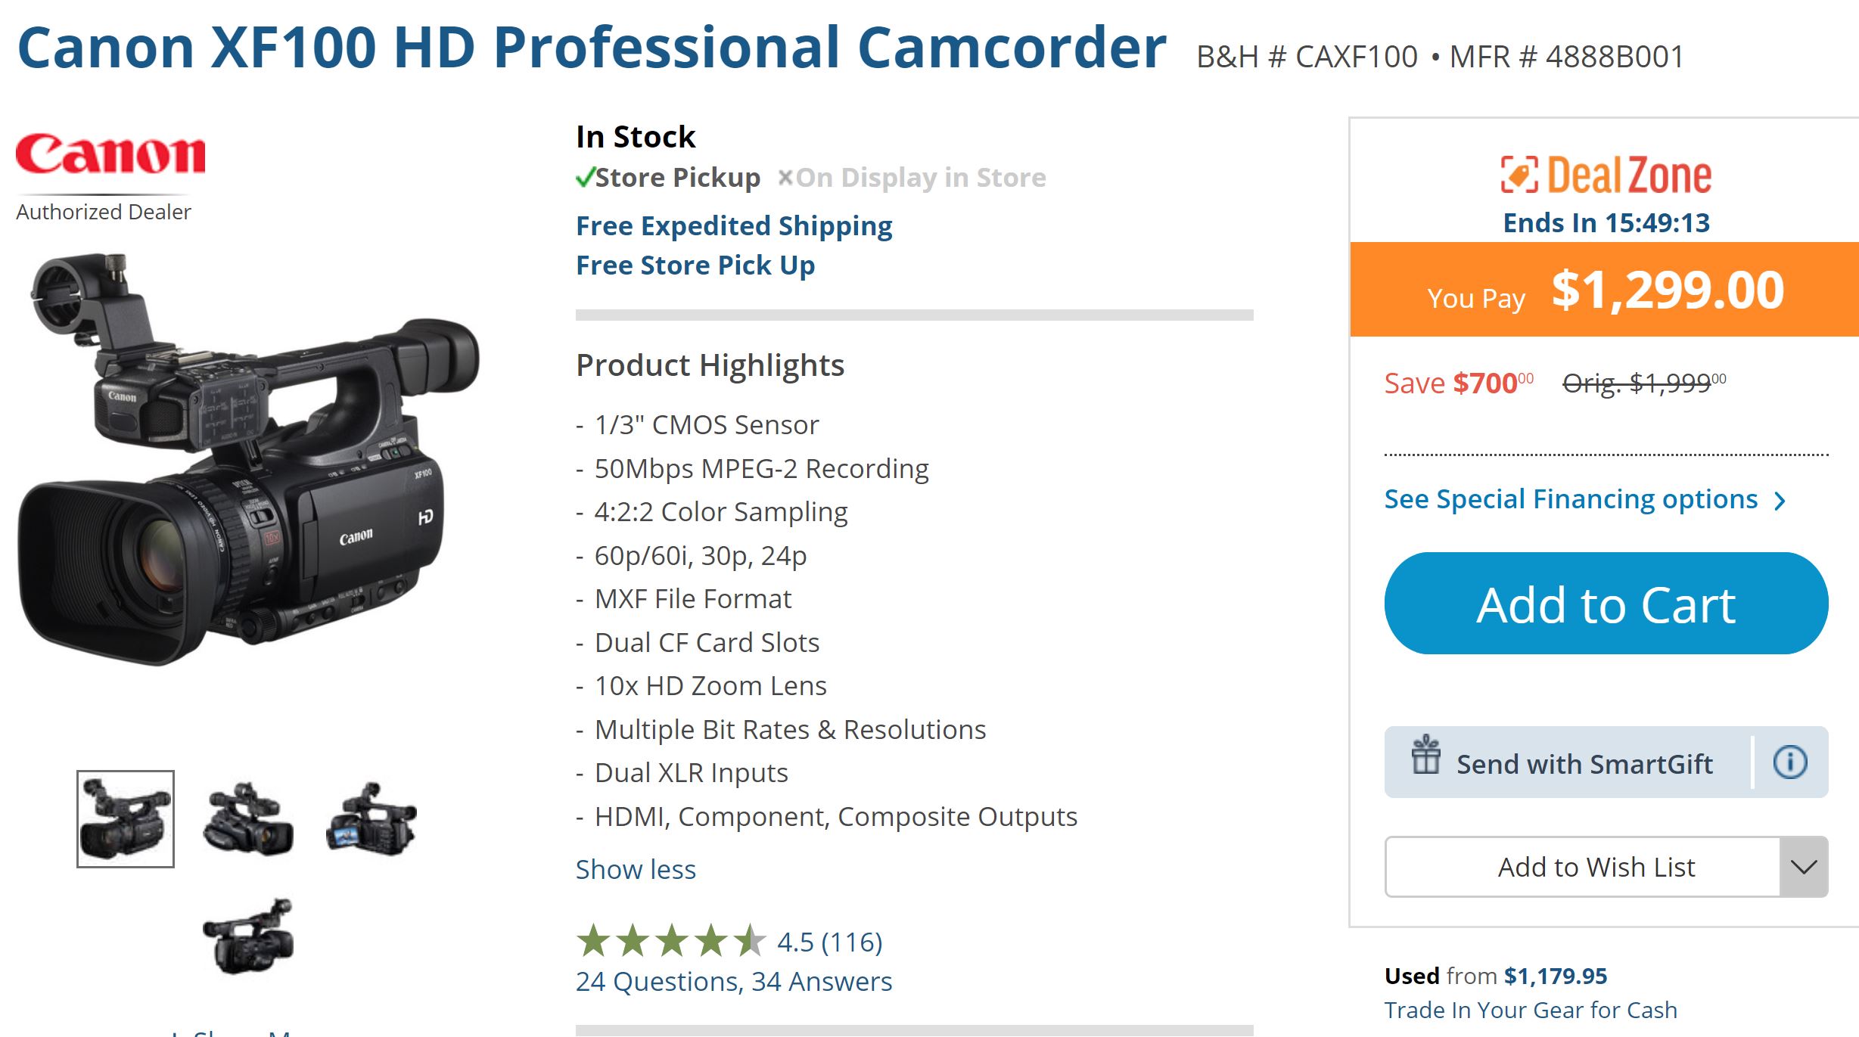Collapse highlights with Show less
1859x1037 pixels.
pyautogui.click(x=636, y=870)
